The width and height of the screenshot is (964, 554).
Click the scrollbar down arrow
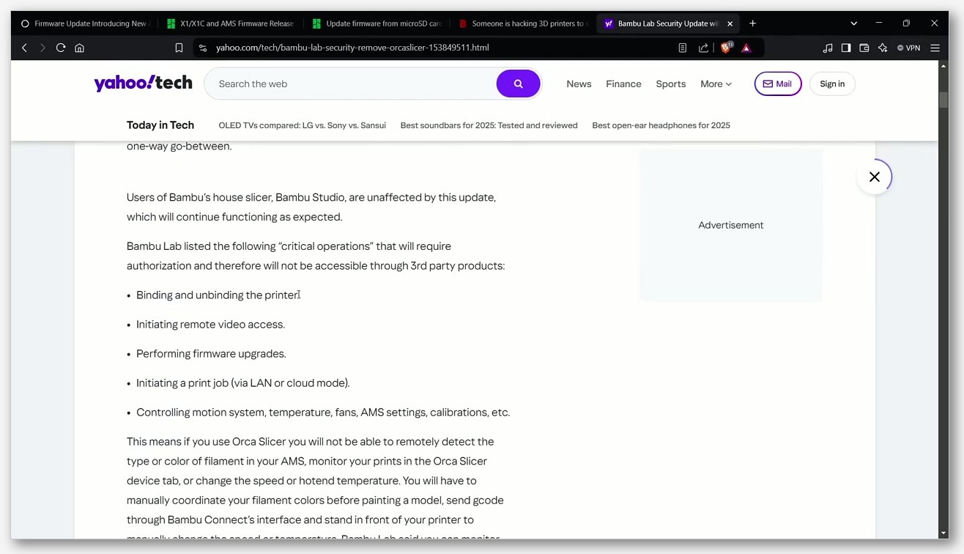click(x=943, y=533)
